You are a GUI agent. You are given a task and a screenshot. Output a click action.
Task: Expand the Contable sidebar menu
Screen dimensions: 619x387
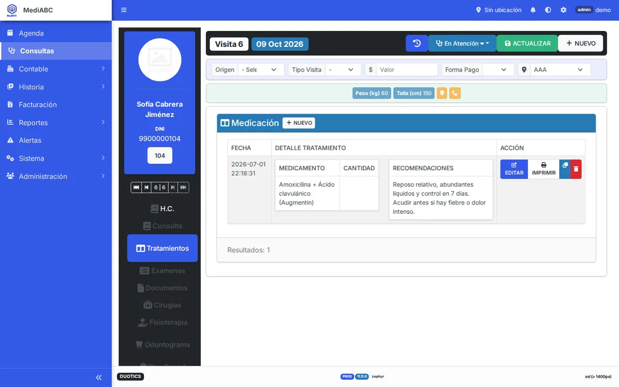click(56, 69)
